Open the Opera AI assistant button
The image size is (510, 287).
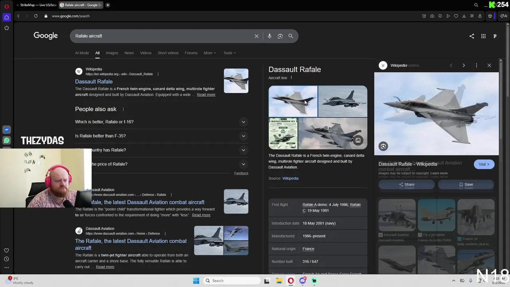pyautogui.click(x=503, y=16)
